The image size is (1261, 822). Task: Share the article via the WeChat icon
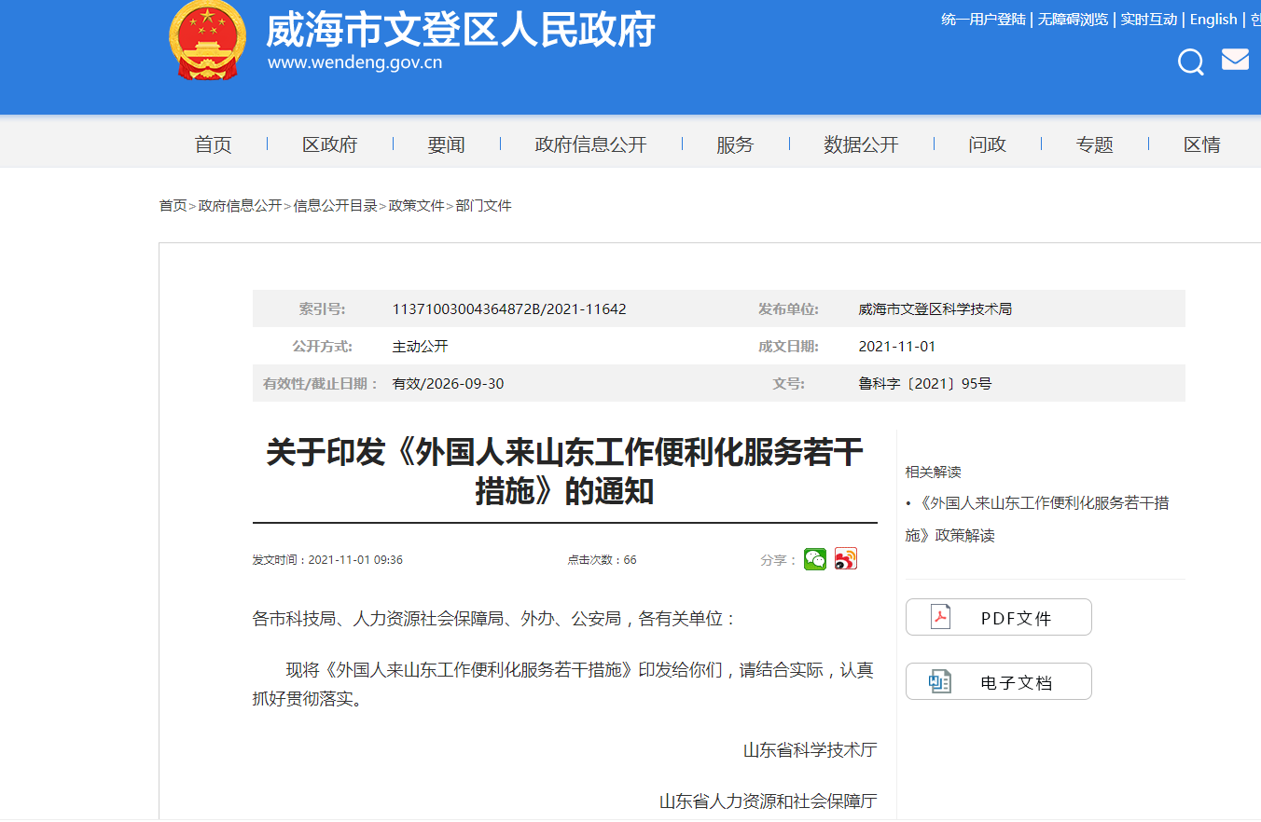(x=814, y=559)
